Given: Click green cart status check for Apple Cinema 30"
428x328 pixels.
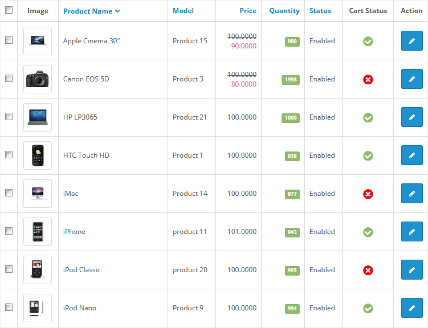Looking at the screenshot, I should coord(368,42).
